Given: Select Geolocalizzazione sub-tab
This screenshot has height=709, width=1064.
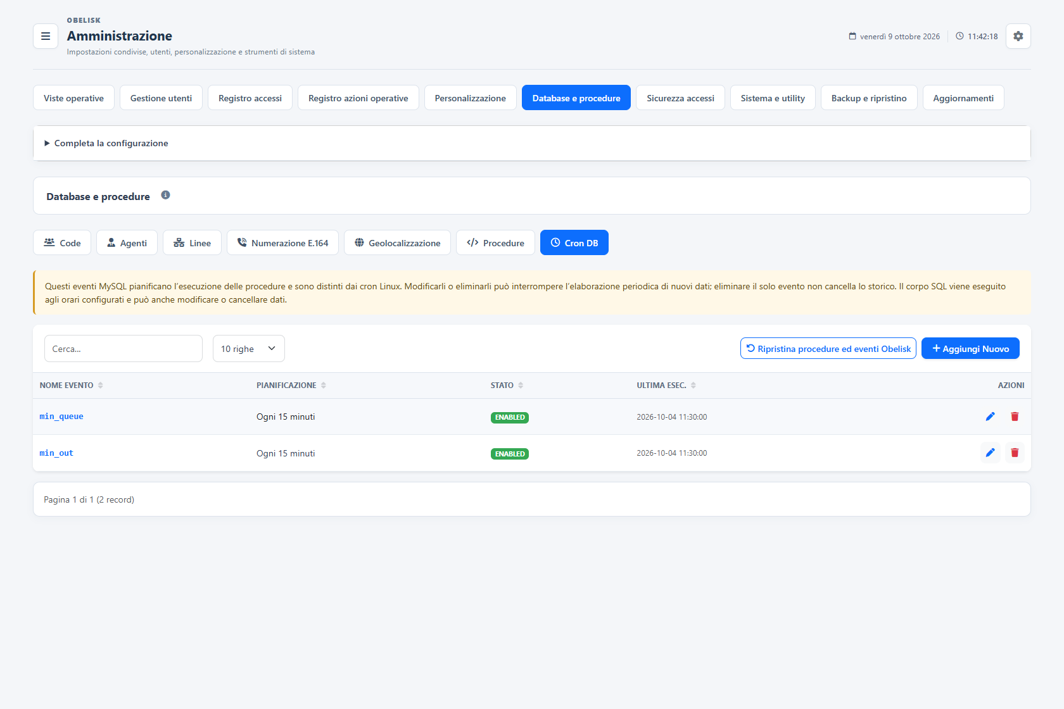Looking at the screenshot, I should pos(397,242).
